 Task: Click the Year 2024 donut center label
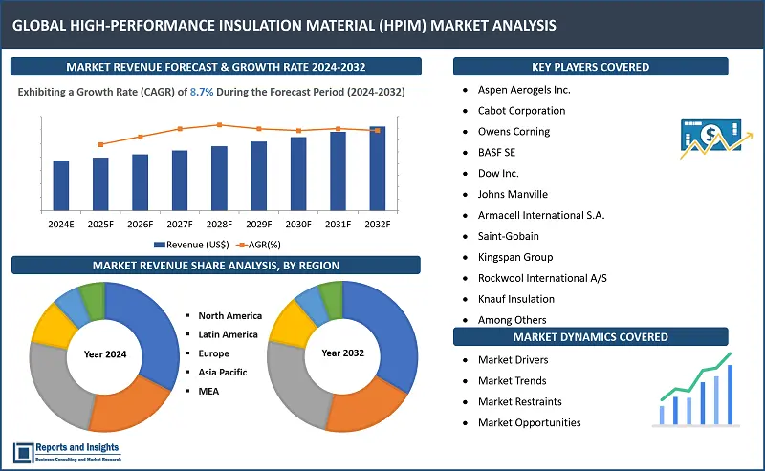pos(105,354)
